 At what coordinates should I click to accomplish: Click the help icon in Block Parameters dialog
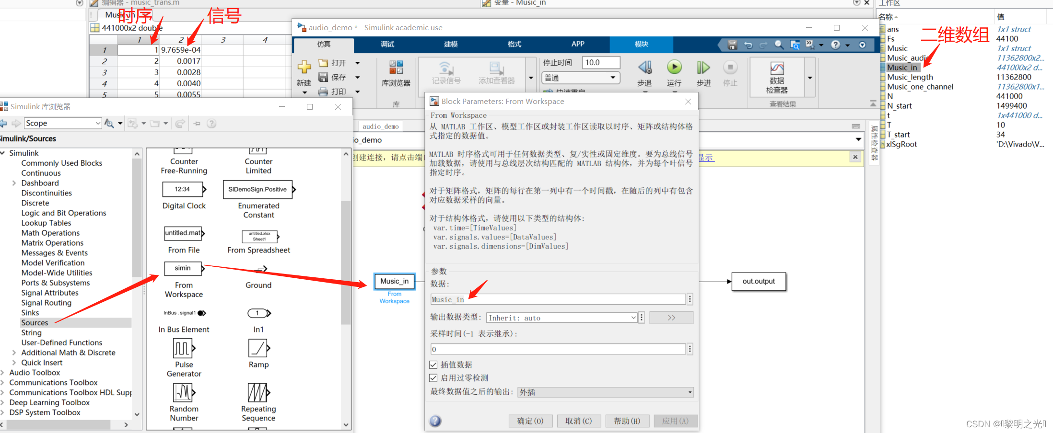pyautogui.click(x=435, y=421)
